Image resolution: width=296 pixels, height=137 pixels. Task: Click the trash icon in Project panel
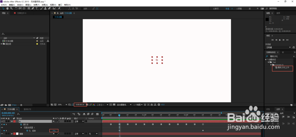point(21,105)
